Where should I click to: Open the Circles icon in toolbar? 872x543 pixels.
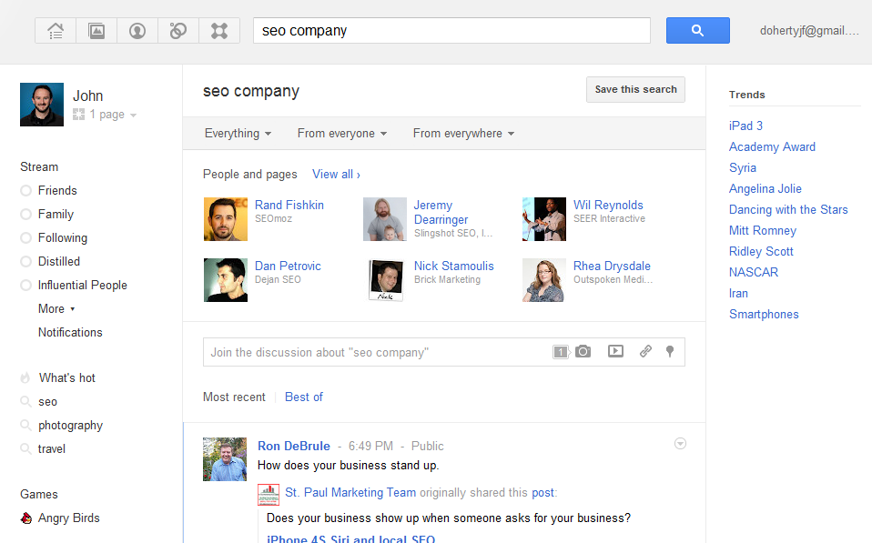[178, 31]
